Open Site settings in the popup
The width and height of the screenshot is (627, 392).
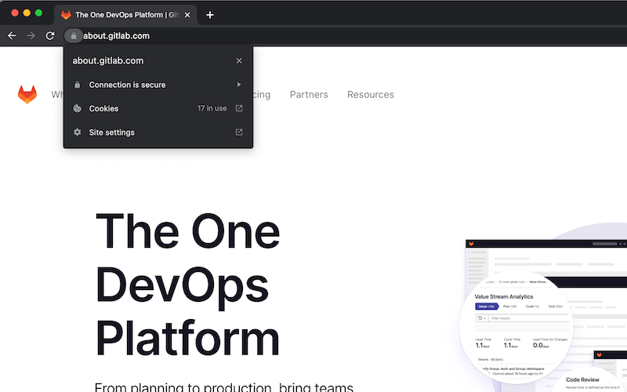tap(158, 132)
